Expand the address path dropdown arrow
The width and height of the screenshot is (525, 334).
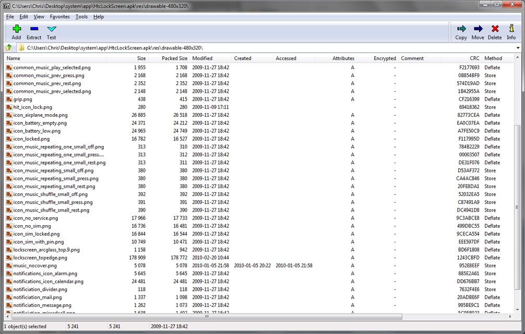click(x=518, y=48)
